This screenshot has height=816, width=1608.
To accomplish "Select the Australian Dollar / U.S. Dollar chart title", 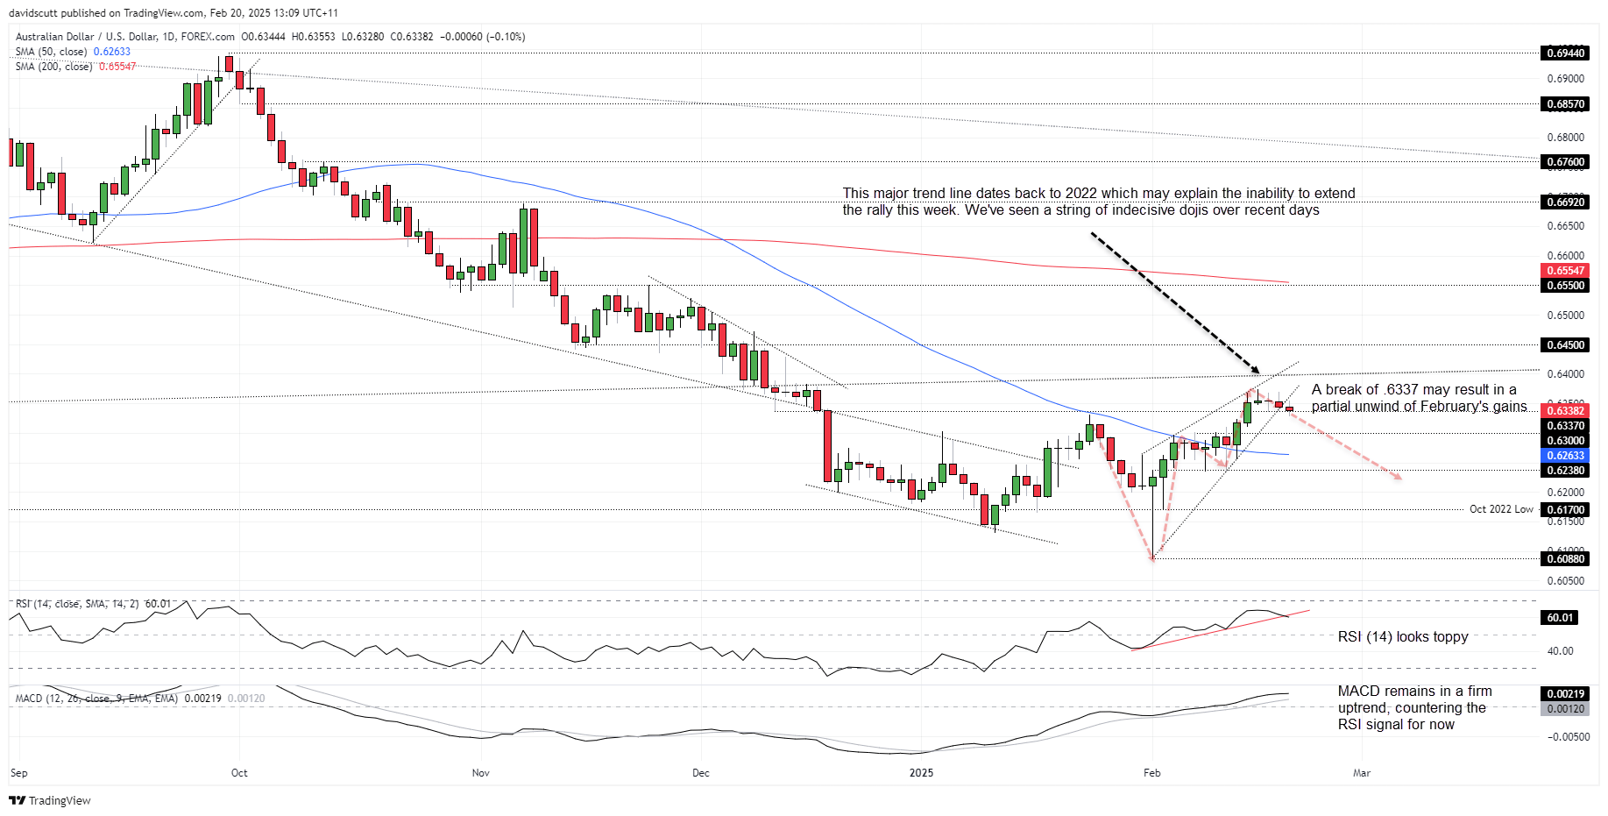I will pyautogui.click(x=125, y=37).
